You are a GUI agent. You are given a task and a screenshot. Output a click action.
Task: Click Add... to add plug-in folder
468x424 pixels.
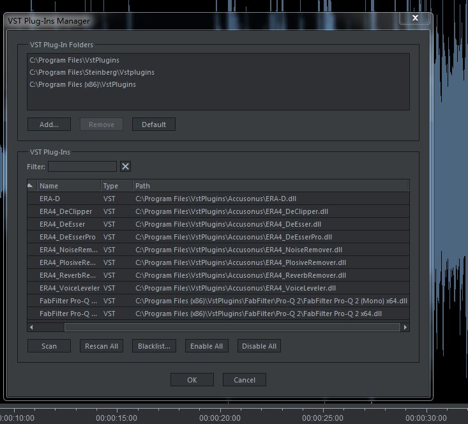49,125
